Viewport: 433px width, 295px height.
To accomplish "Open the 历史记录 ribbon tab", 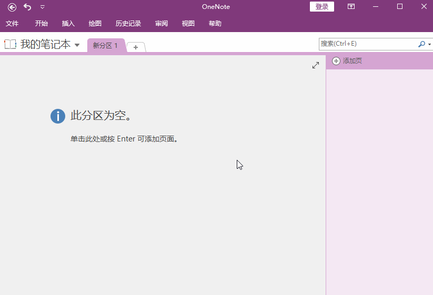I will [x=128, y=24].
